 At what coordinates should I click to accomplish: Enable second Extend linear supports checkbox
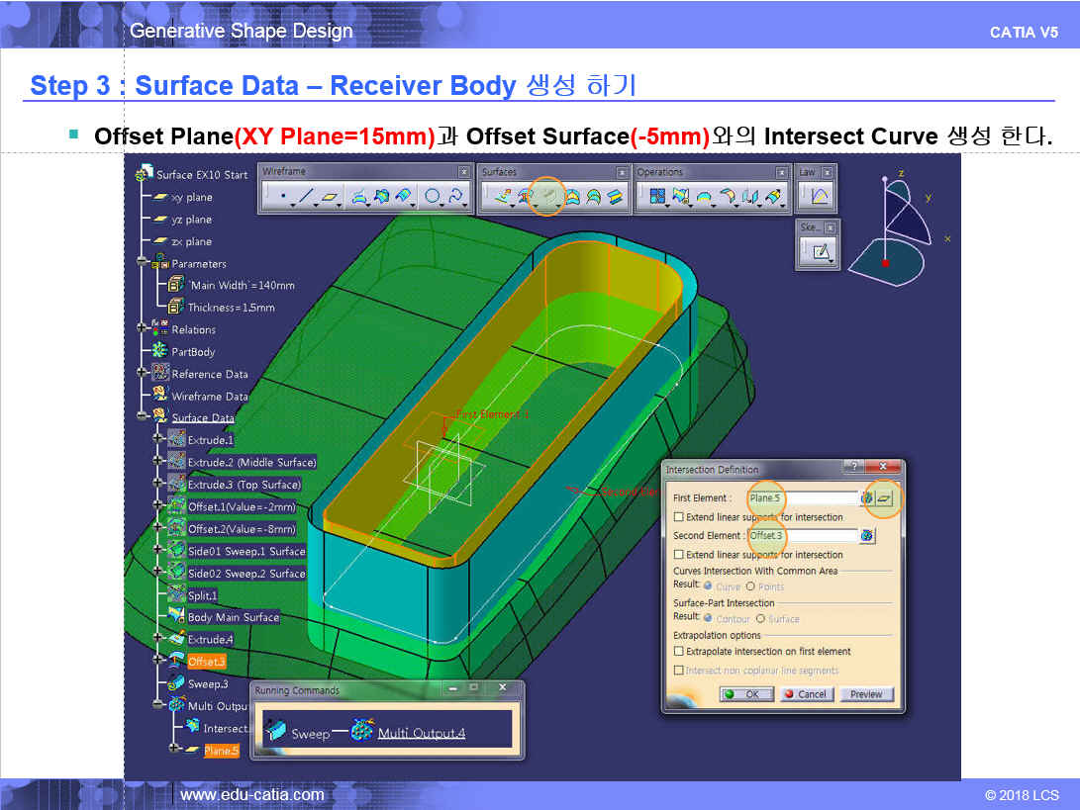(x=678, y=555)
